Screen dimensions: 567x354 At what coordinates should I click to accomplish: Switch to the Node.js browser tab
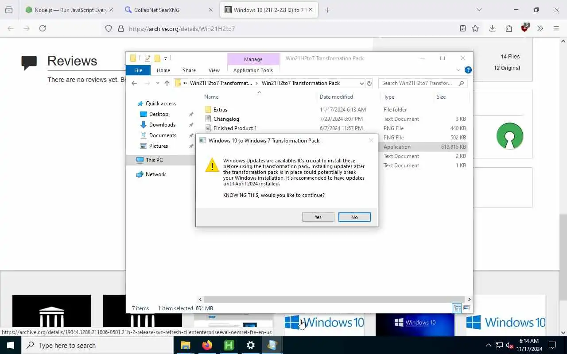pyautogui.click(x=70, y=10)
